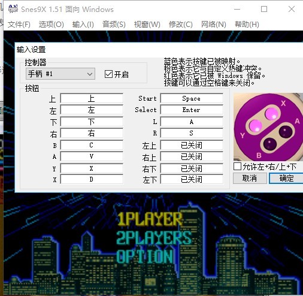Select the 右 key mapping field
Viewport: 303px width, 296px height.
click(x=92, y=133)
